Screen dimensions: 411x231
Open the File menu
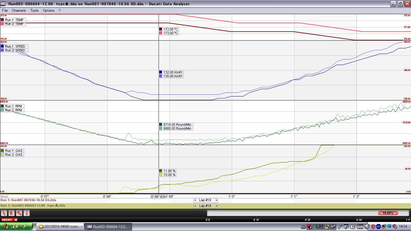click(5, 10)
